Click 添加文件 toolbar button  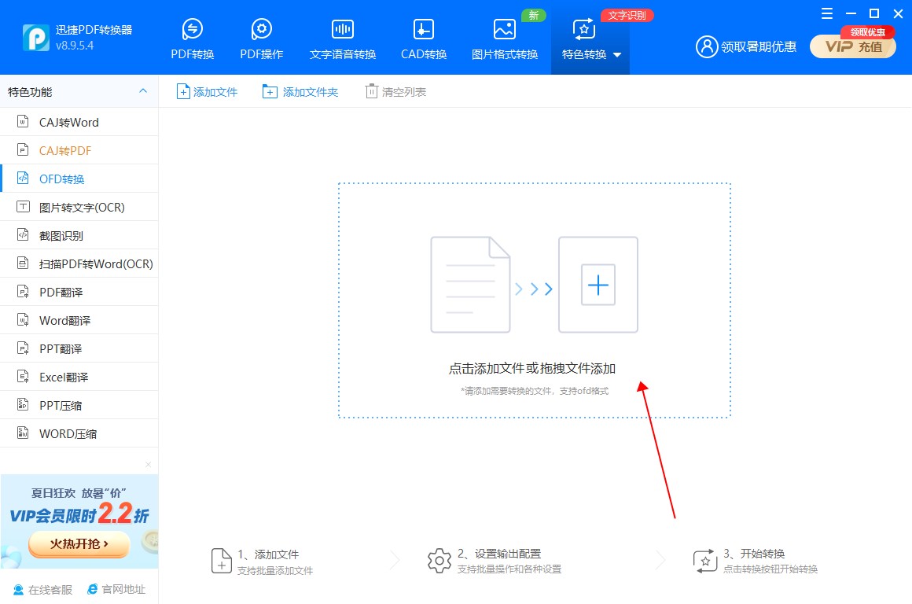pos(207,92)
